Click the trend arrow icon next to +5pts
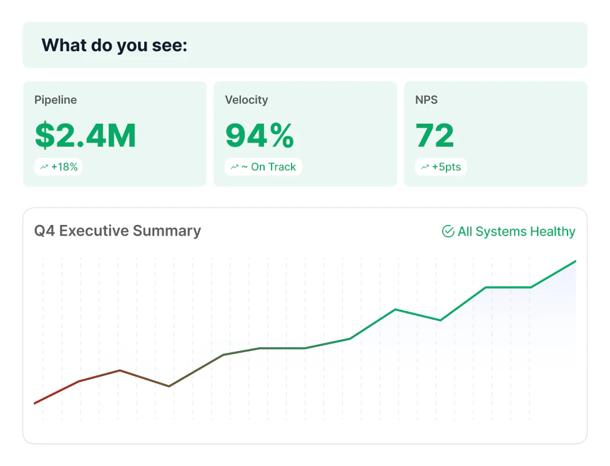610x466 pixels. click(x=425, y=167)
